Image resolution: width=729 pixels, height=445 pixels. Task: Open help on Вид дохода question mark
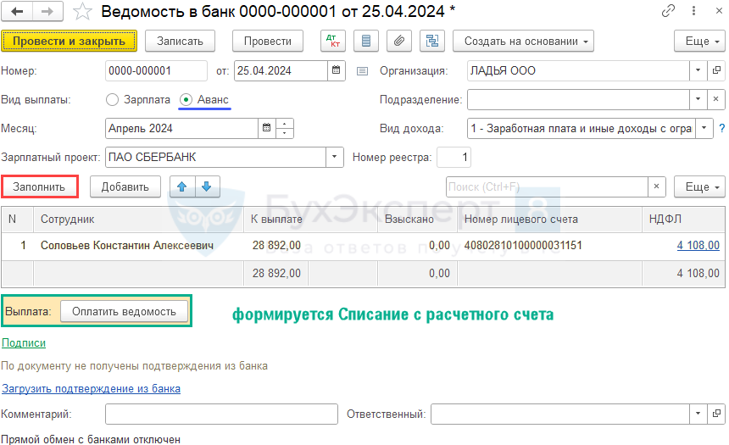point(722,128)
